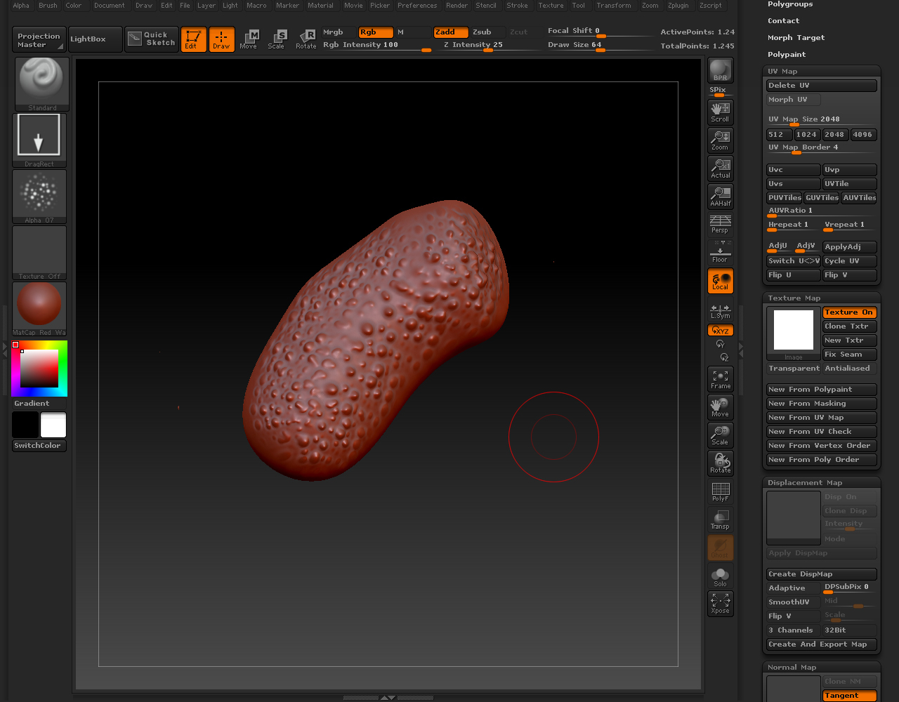Open the Zplugin menu
899x702 pixels.
pos(678,6)
